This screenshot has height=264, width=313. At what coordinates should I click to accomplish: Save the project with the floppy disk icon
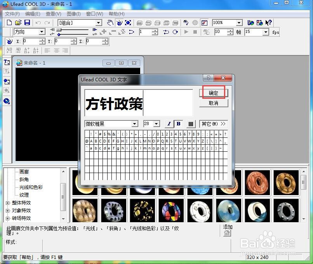pos(27,23)
